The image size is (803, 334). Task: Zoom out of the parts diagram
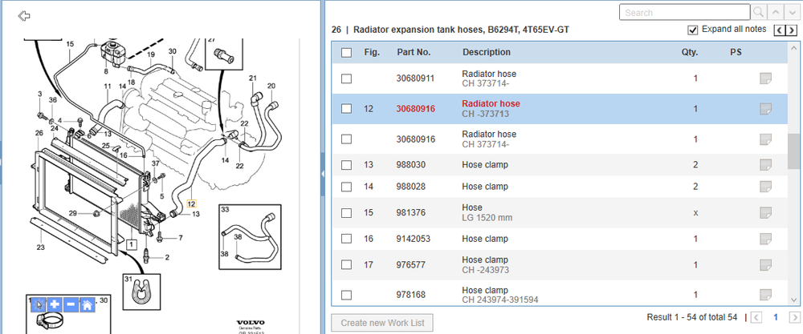tap(70, 304)
